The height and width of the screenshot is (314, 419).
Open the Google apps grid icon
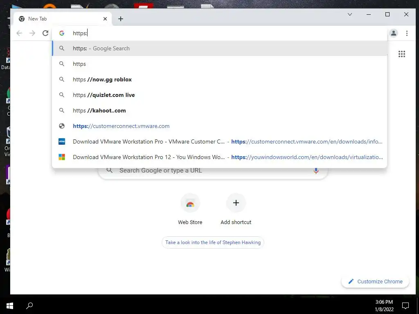(402, 54)
